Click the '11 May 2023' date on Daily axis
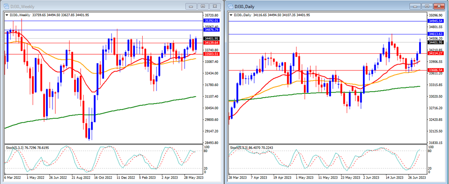The image size is (449, 184). click(x=328, y=178)
